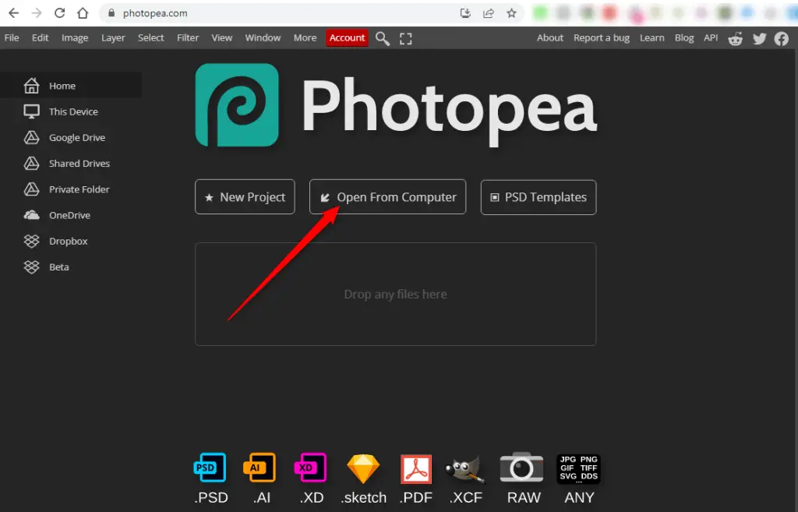This screenshot has width=798, height=512.
Task: Open the More menu
Action: click(x=305, y=37)
